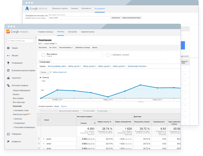Click Добавить сегмент box
The width and height of the screenshot is (203, 156).
[135, 55]
